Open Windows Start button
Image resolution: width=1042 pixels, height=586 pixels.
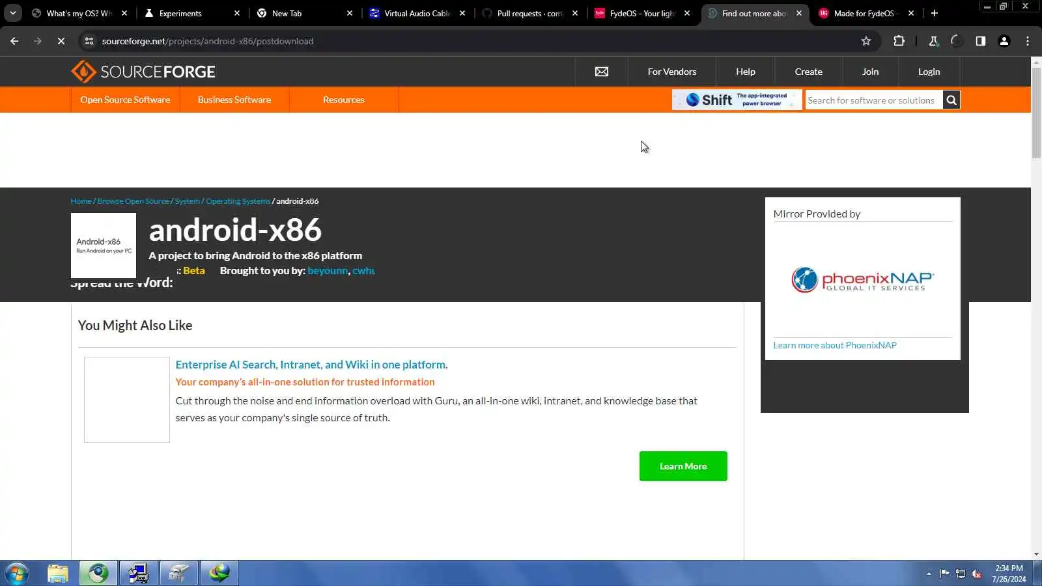[16, 574]
